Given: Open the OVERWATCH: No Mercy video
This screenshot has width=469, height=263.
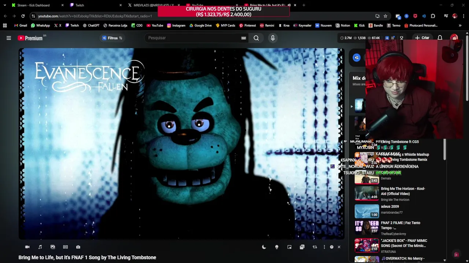Looking at the screenshot, I should 403,259.
